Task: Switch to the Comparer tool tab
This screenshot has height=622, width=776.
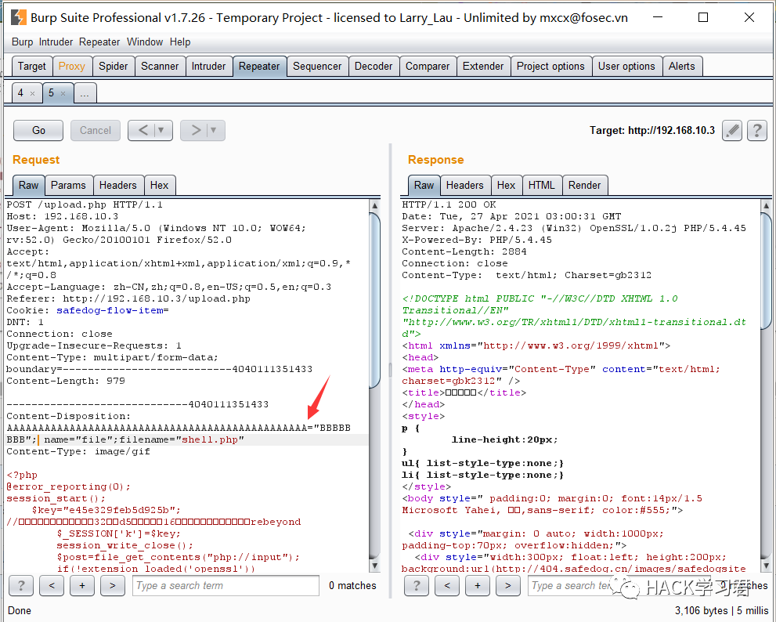Action: pyautogui.click(x=428, y=67)
